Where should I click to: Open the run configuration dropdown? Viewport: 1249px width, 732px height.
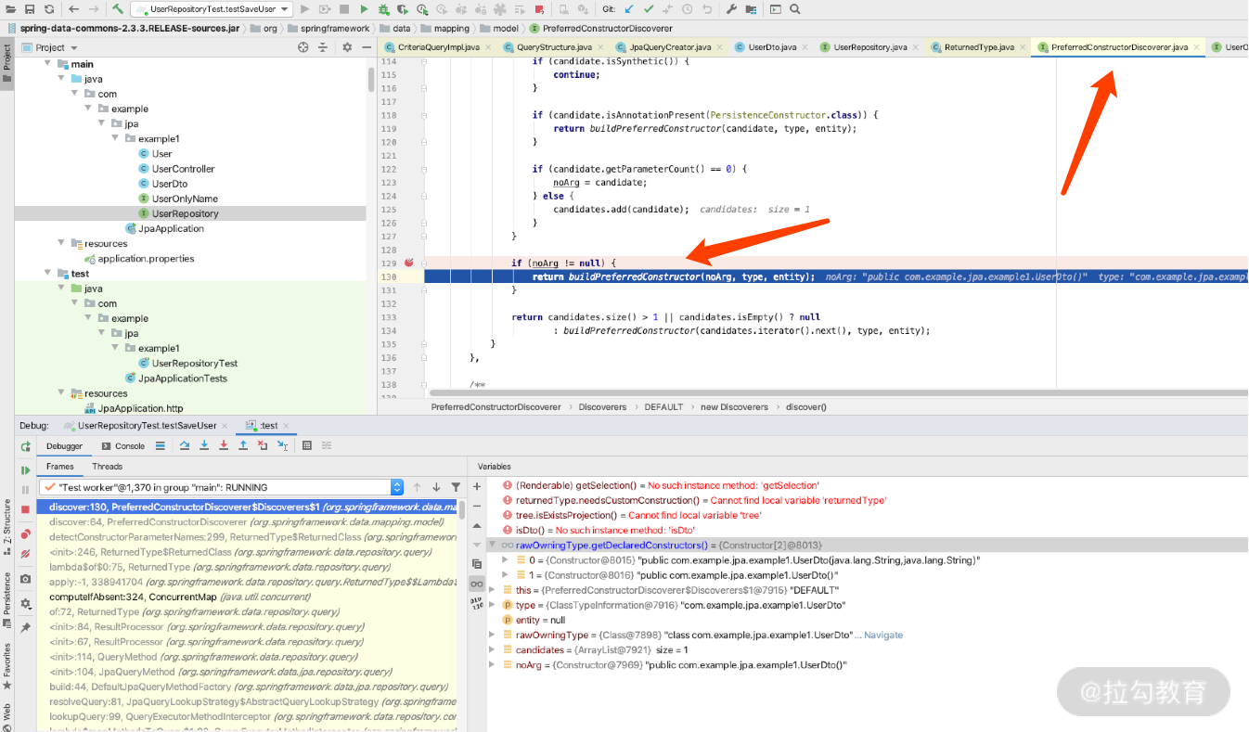[x=212, y=9]
